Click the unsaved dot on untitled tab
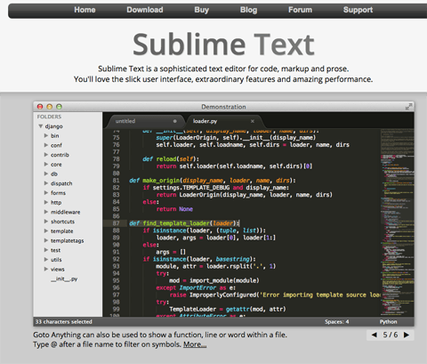Screen dimensions: 427x364 pos(175,121)
